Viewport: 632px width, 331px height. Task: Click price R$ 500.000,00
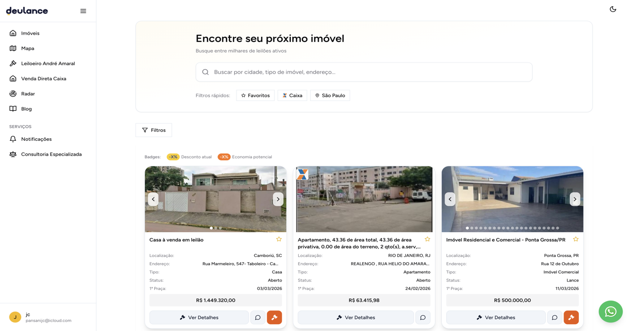[512, 301]
